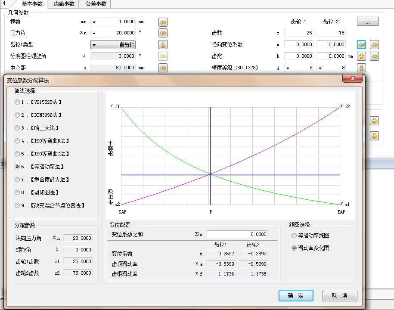
Task: Click the EAP label on chart axis
Action: point(341,212)
